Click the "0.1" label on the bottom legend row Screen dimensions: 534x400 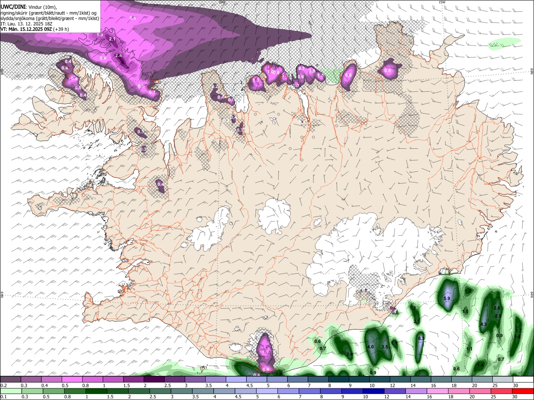click(x=3, y=397)
